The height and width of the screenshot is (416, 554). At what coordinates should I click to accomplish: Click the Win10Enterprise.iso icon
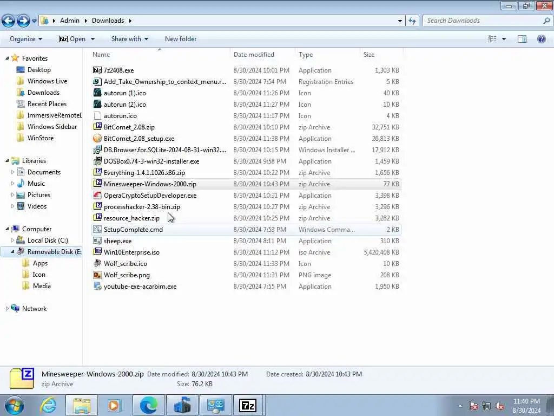pos(97,252)
